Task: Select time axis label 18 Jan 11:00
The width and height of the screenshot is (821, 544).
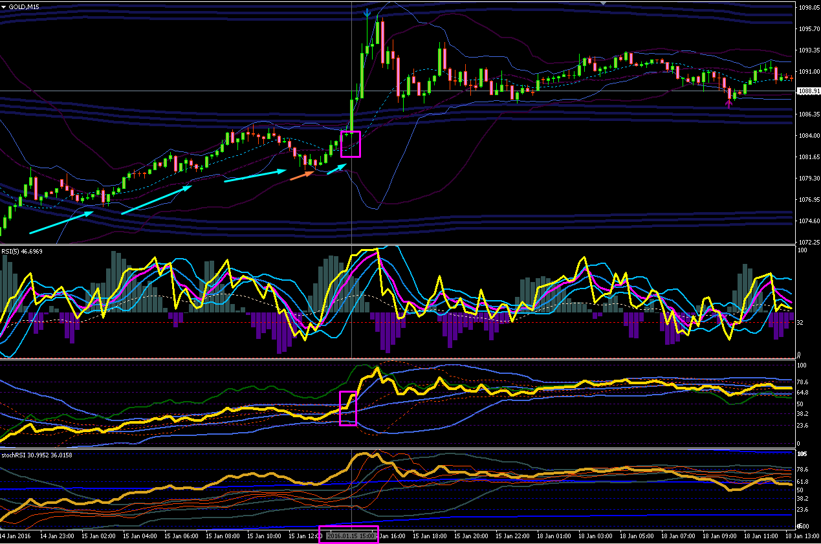Action: pos(761,536)
